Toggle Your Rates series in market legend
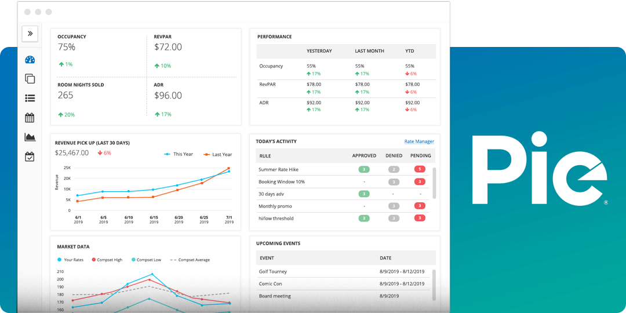 (x=71, y=260)
